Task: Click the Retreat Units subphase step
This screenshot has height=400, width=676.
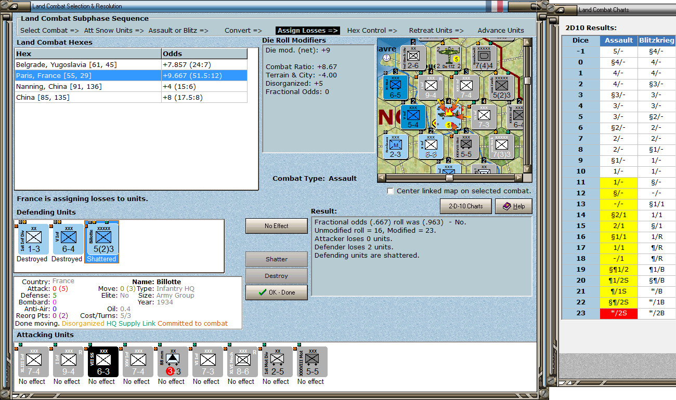Action: coord(436,31)
